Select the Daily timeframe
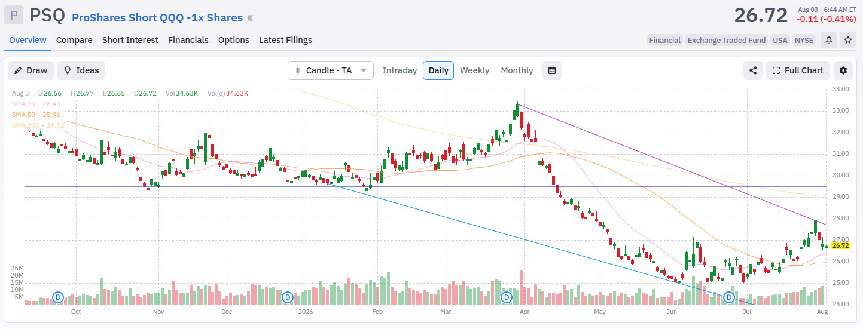This screenshot has height=329, width=863. (x=438, y=70)
